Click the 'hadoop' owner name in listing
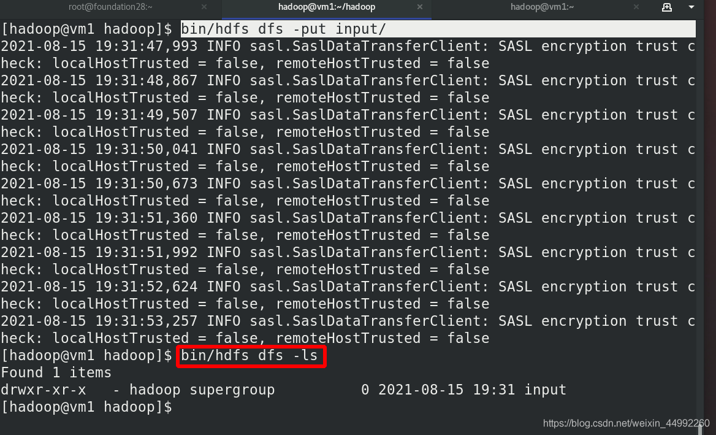The width and height of the screenshot is (716, 435). point(155,390)
